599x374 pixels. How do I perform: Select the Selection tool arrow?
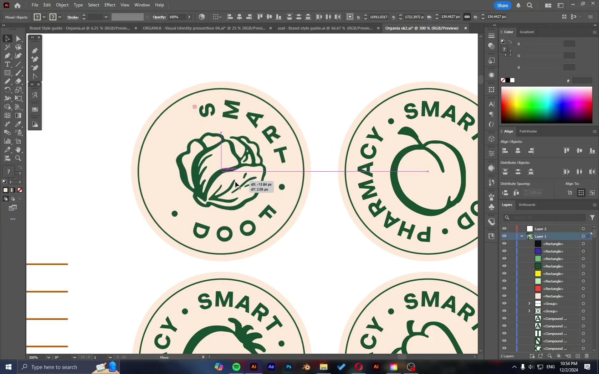coord(7,38)
